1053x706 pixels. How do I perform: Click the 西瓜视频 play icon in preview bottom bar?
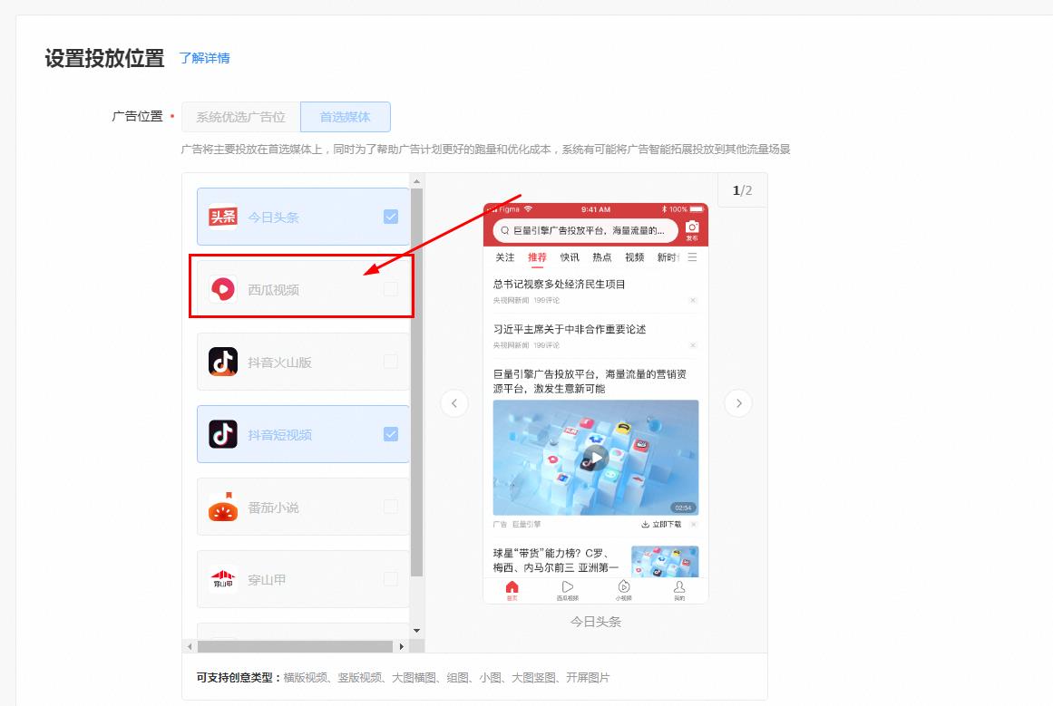point(568,588)
